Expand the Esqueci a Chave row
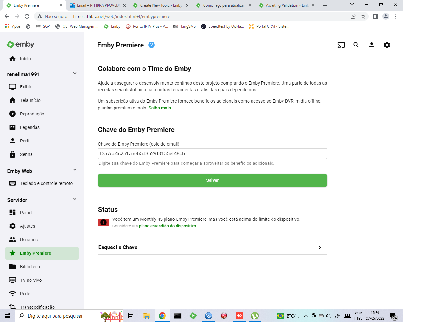This screenshot has height=322, width=426. (x=212, y=247)
